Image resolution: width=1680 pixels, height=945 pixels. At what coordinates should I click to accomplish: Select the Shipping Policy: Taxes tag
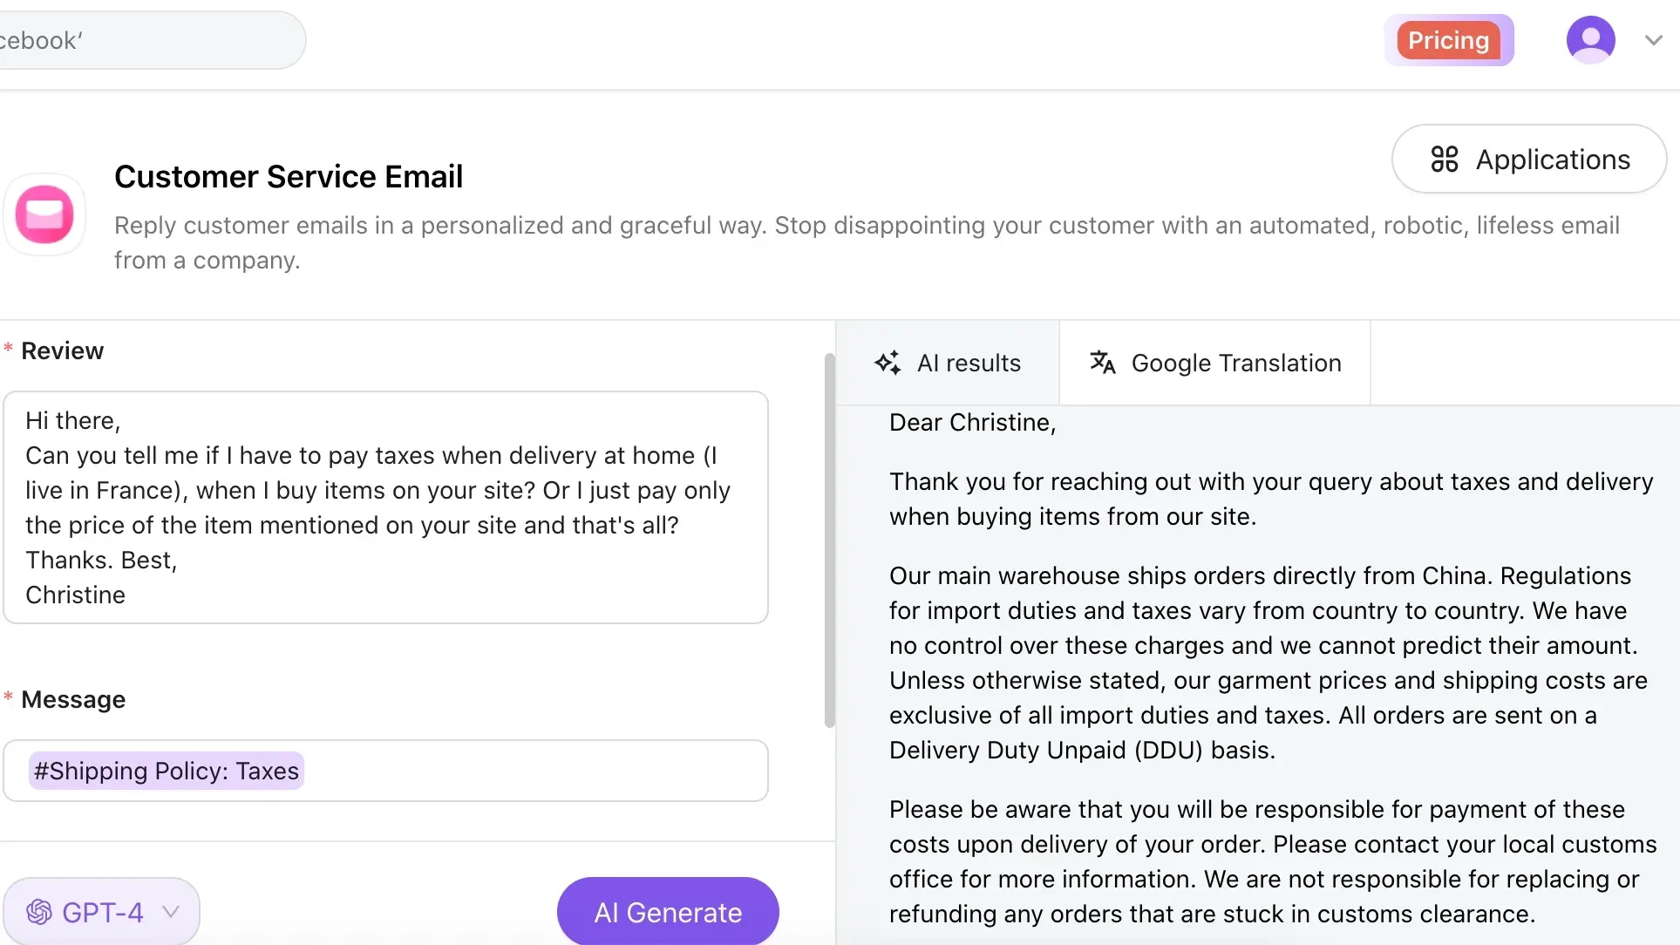[166, 771]
